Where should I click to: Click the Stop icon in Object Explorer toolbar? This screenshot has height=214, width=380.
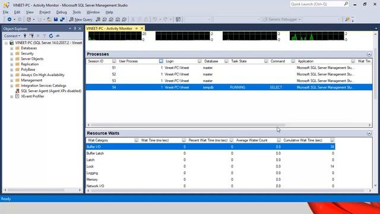(x=38, y=36)
